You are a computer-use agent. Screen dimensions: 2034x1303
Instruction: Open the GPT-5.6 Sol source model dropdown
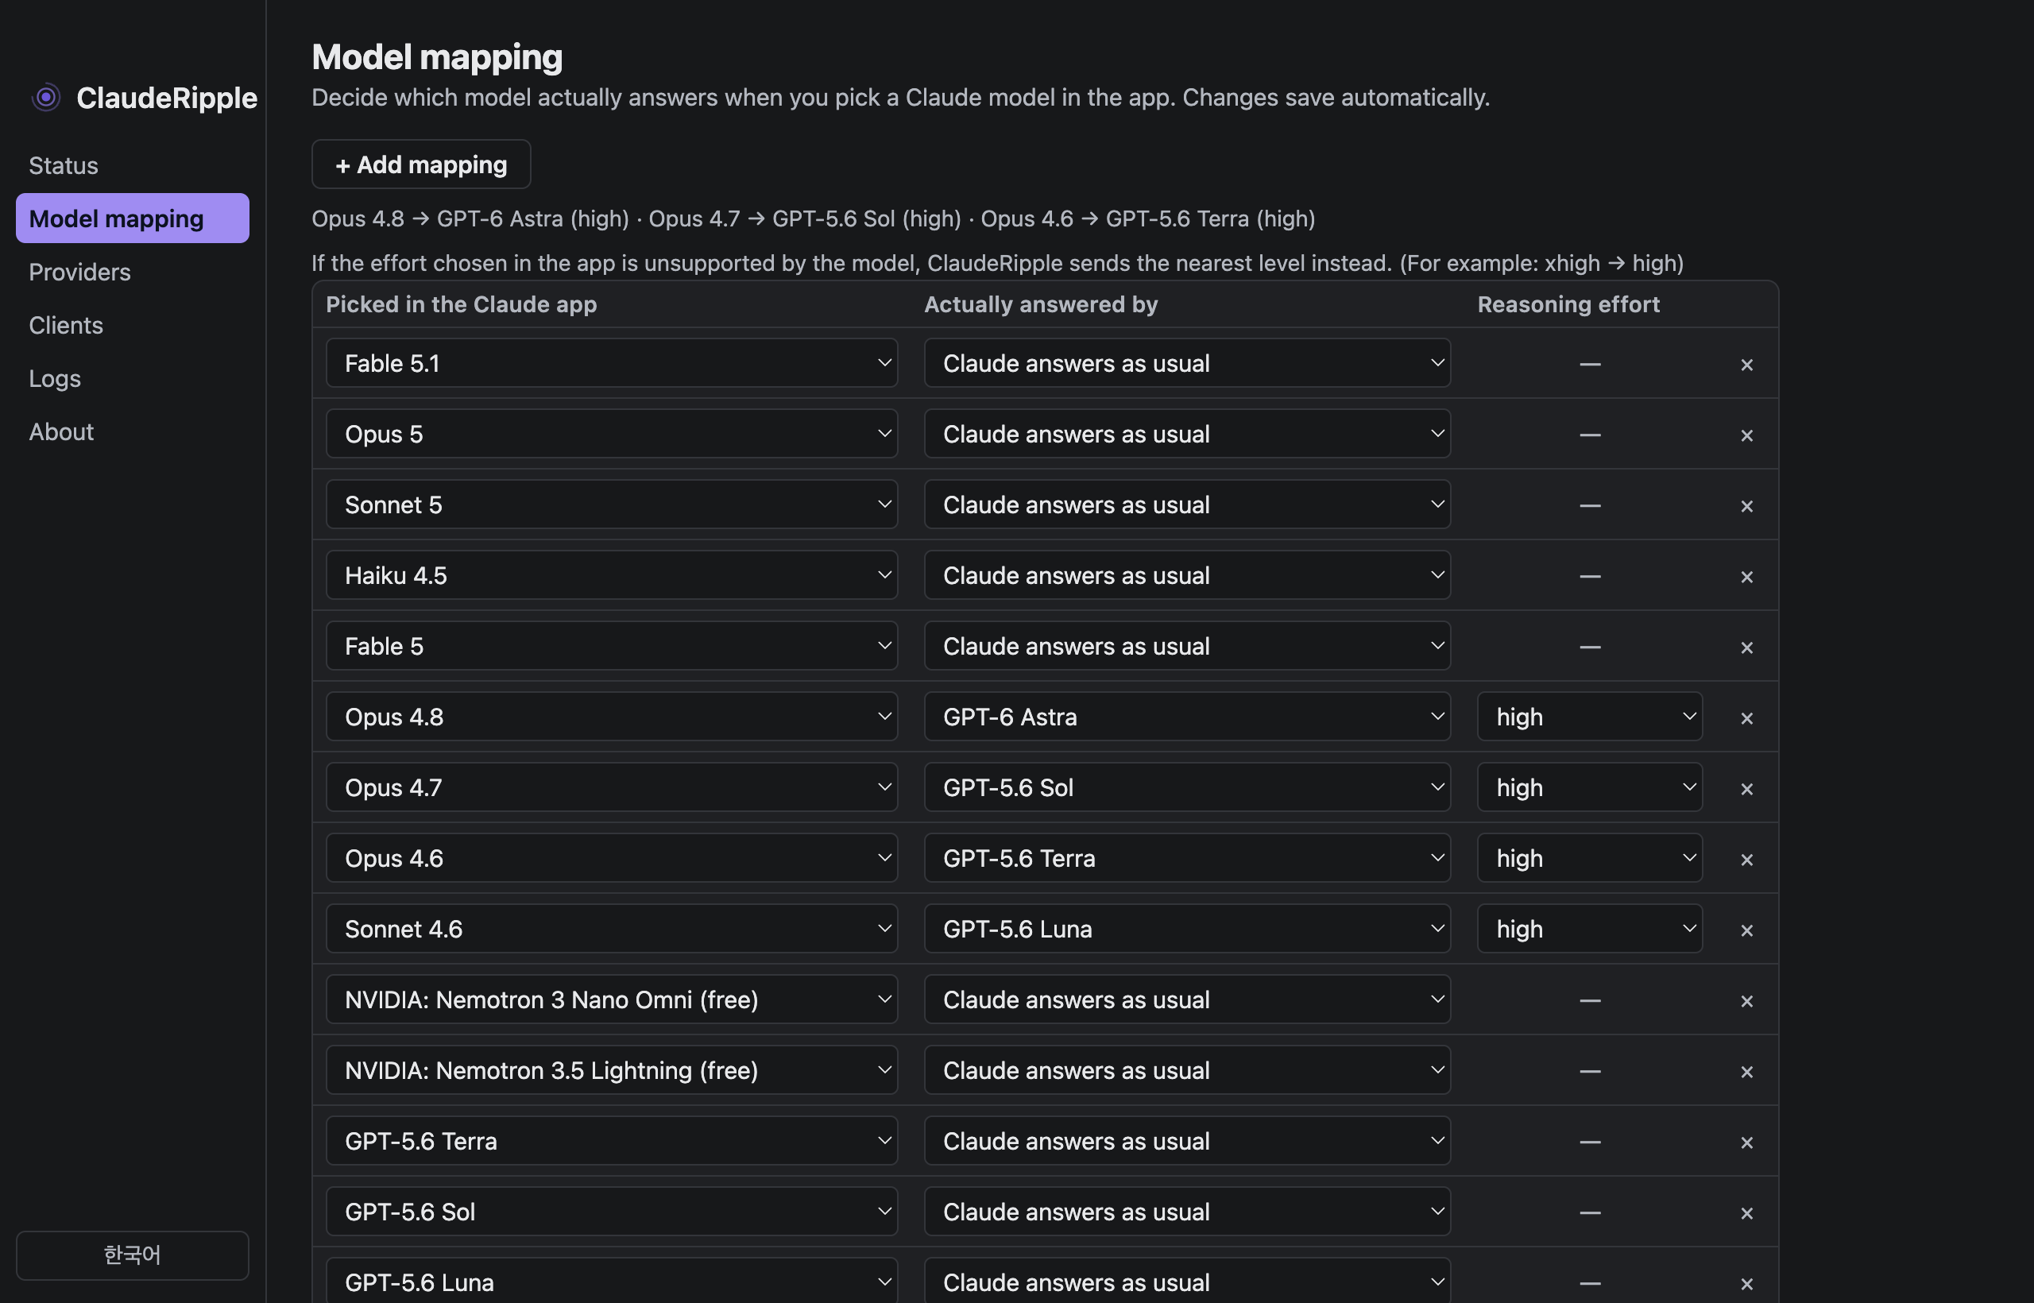pyautogui.click(x=611, y=1211)
